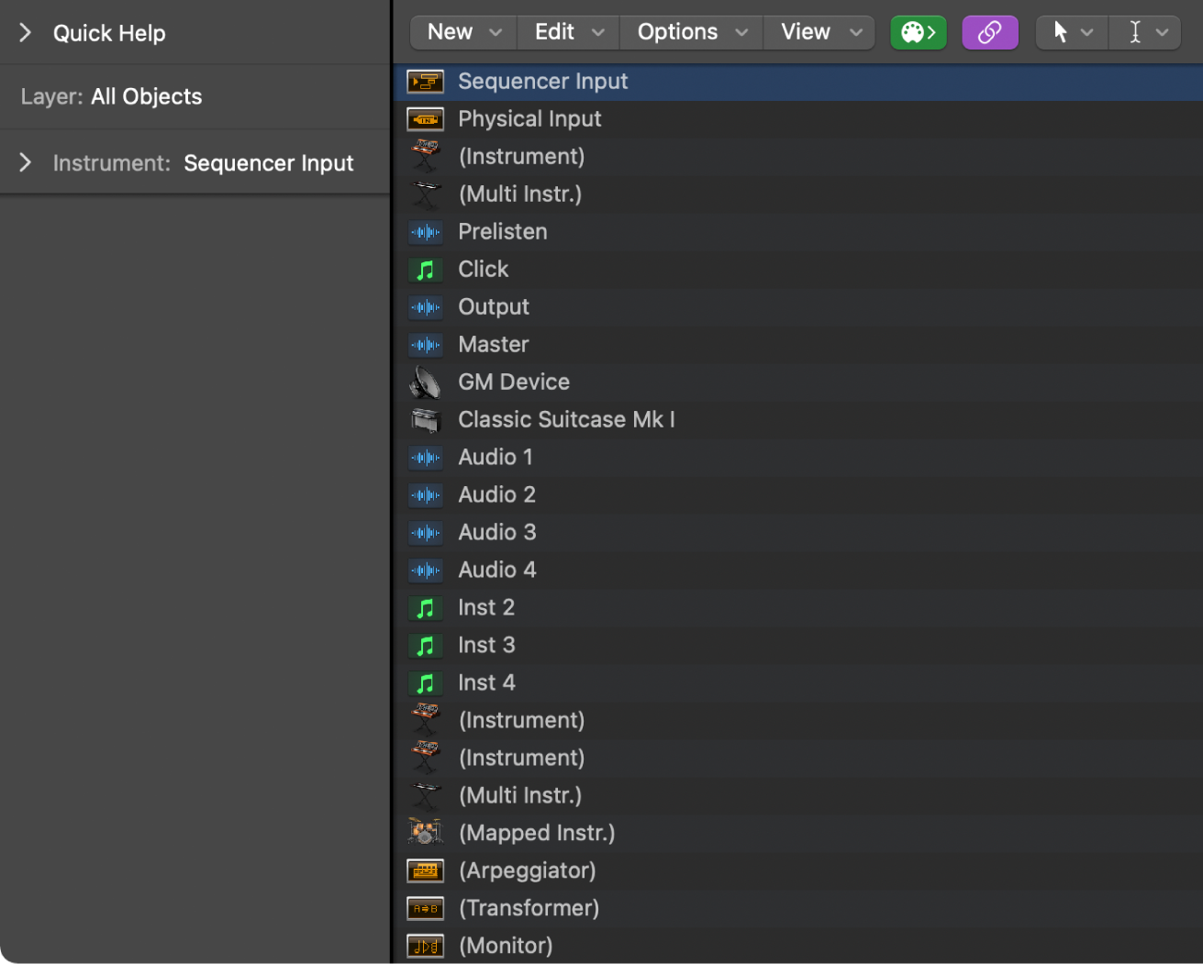This screenshot has width=1203, height=964.
Task: Click the Classic Suitcase Mk I keyboard icon
Action: click(425, 419)
